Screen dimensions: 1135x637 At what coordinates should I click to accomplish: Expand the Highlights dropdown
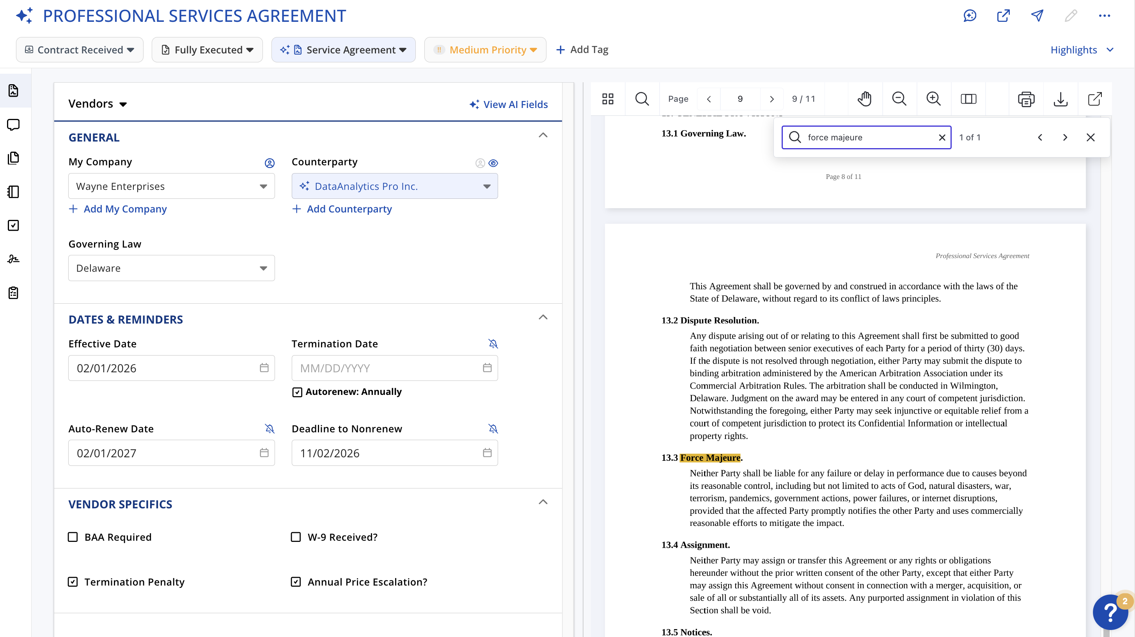pyautogui.click(x=1082, y=50)
